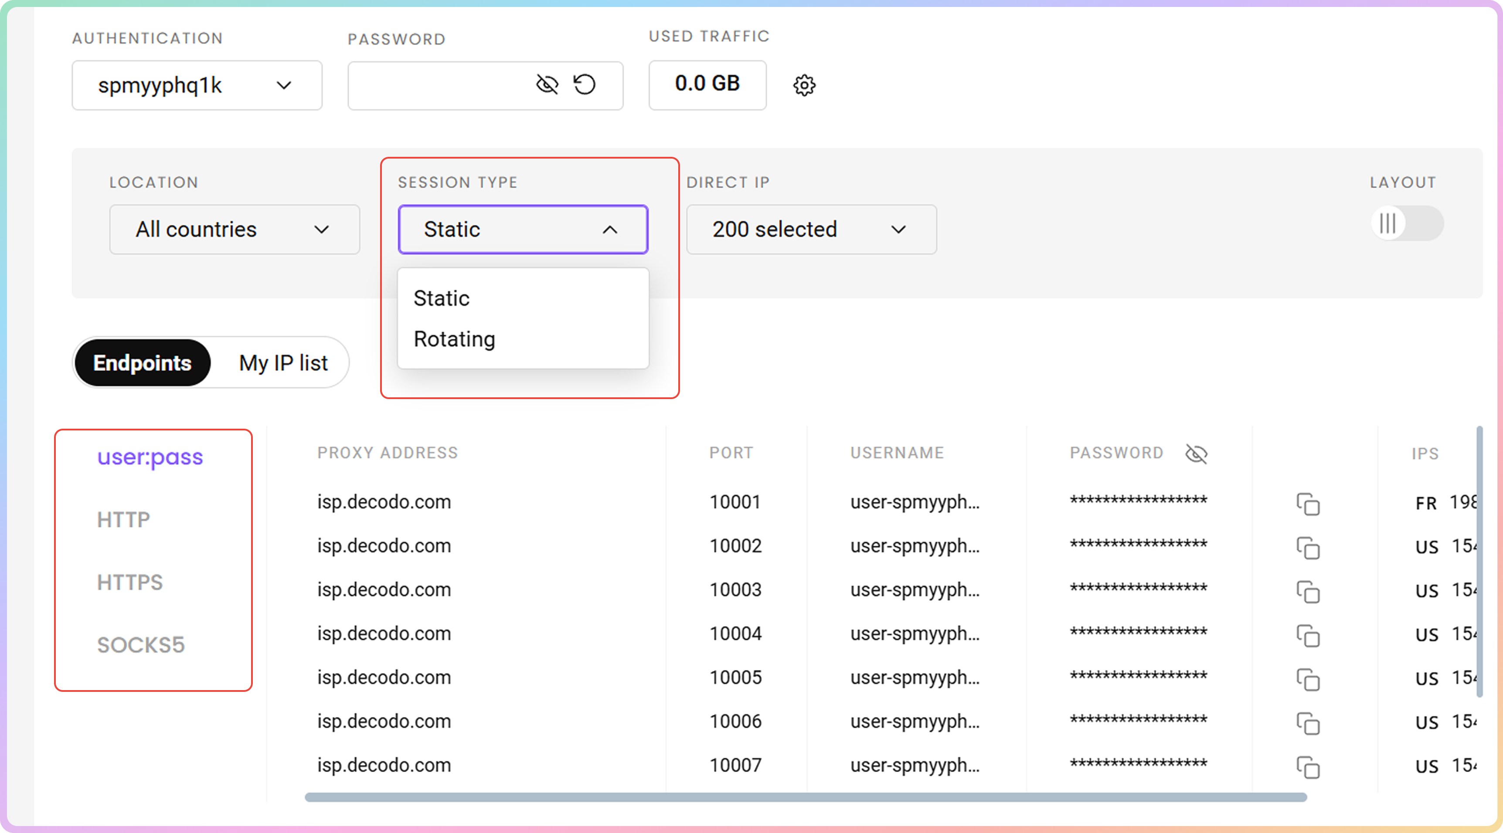Screen dimensions: 1503x833
Task: Open the Direct IP 200 selected dropdown
Action: click(810, 229)
